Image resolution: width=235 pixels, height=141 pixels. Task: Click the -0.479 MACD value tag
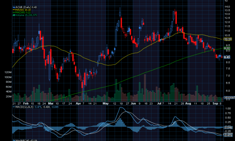228,135
